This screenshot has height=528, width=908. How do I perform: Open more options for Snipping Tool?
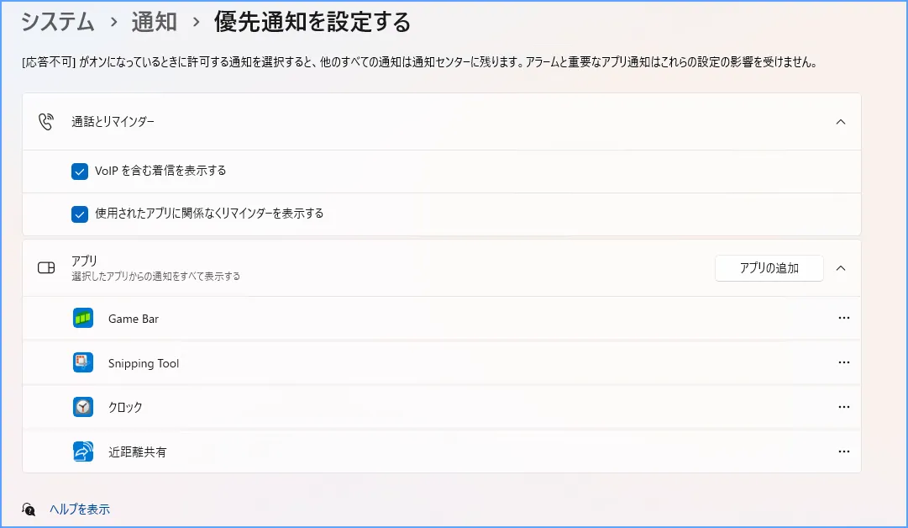coord(843,362)
